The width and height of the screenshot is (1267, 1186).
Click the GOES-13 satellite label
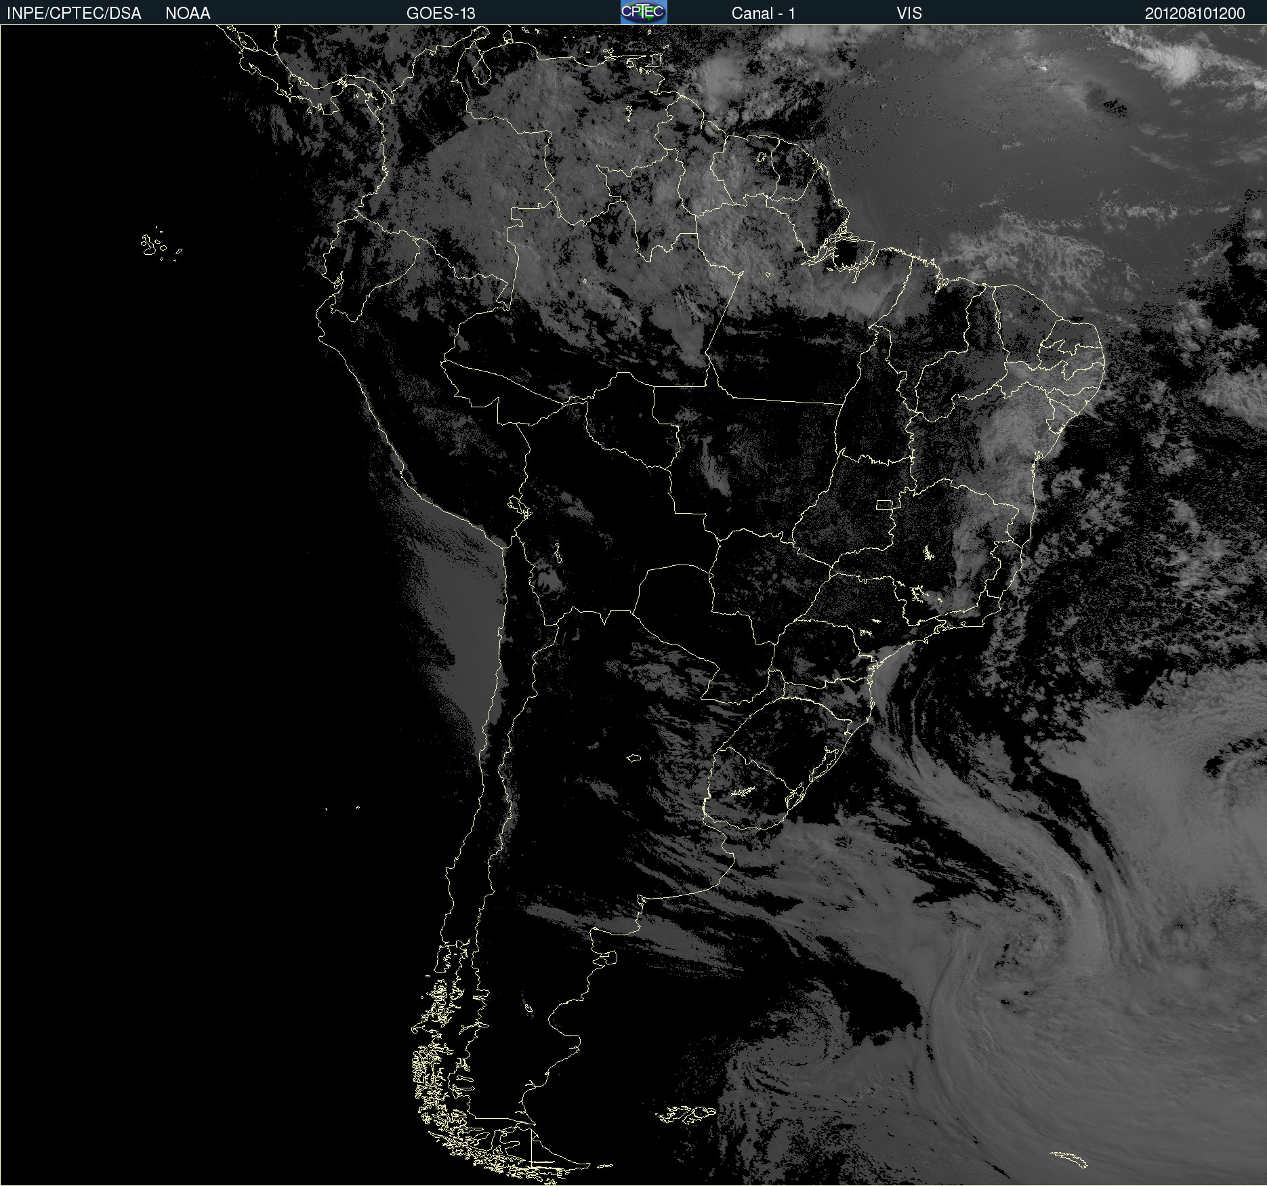(440, 13)
